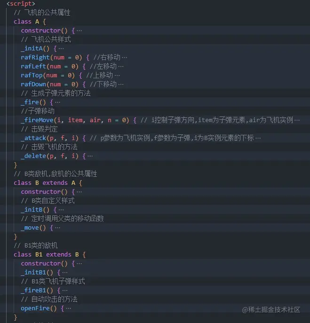Click comment '//子弹移动'
This screenshot has width=310, height=323.
(x=38, y=111)
